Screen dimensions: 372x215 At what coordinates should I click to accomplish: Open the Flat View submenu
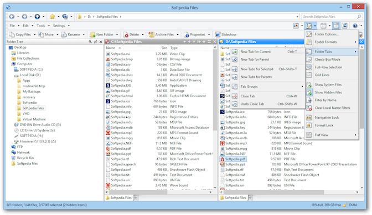coord(332,135)
